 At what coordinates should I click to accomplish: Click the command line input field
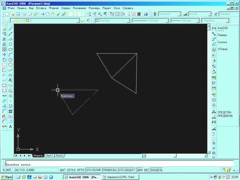(x=112, y=164)
